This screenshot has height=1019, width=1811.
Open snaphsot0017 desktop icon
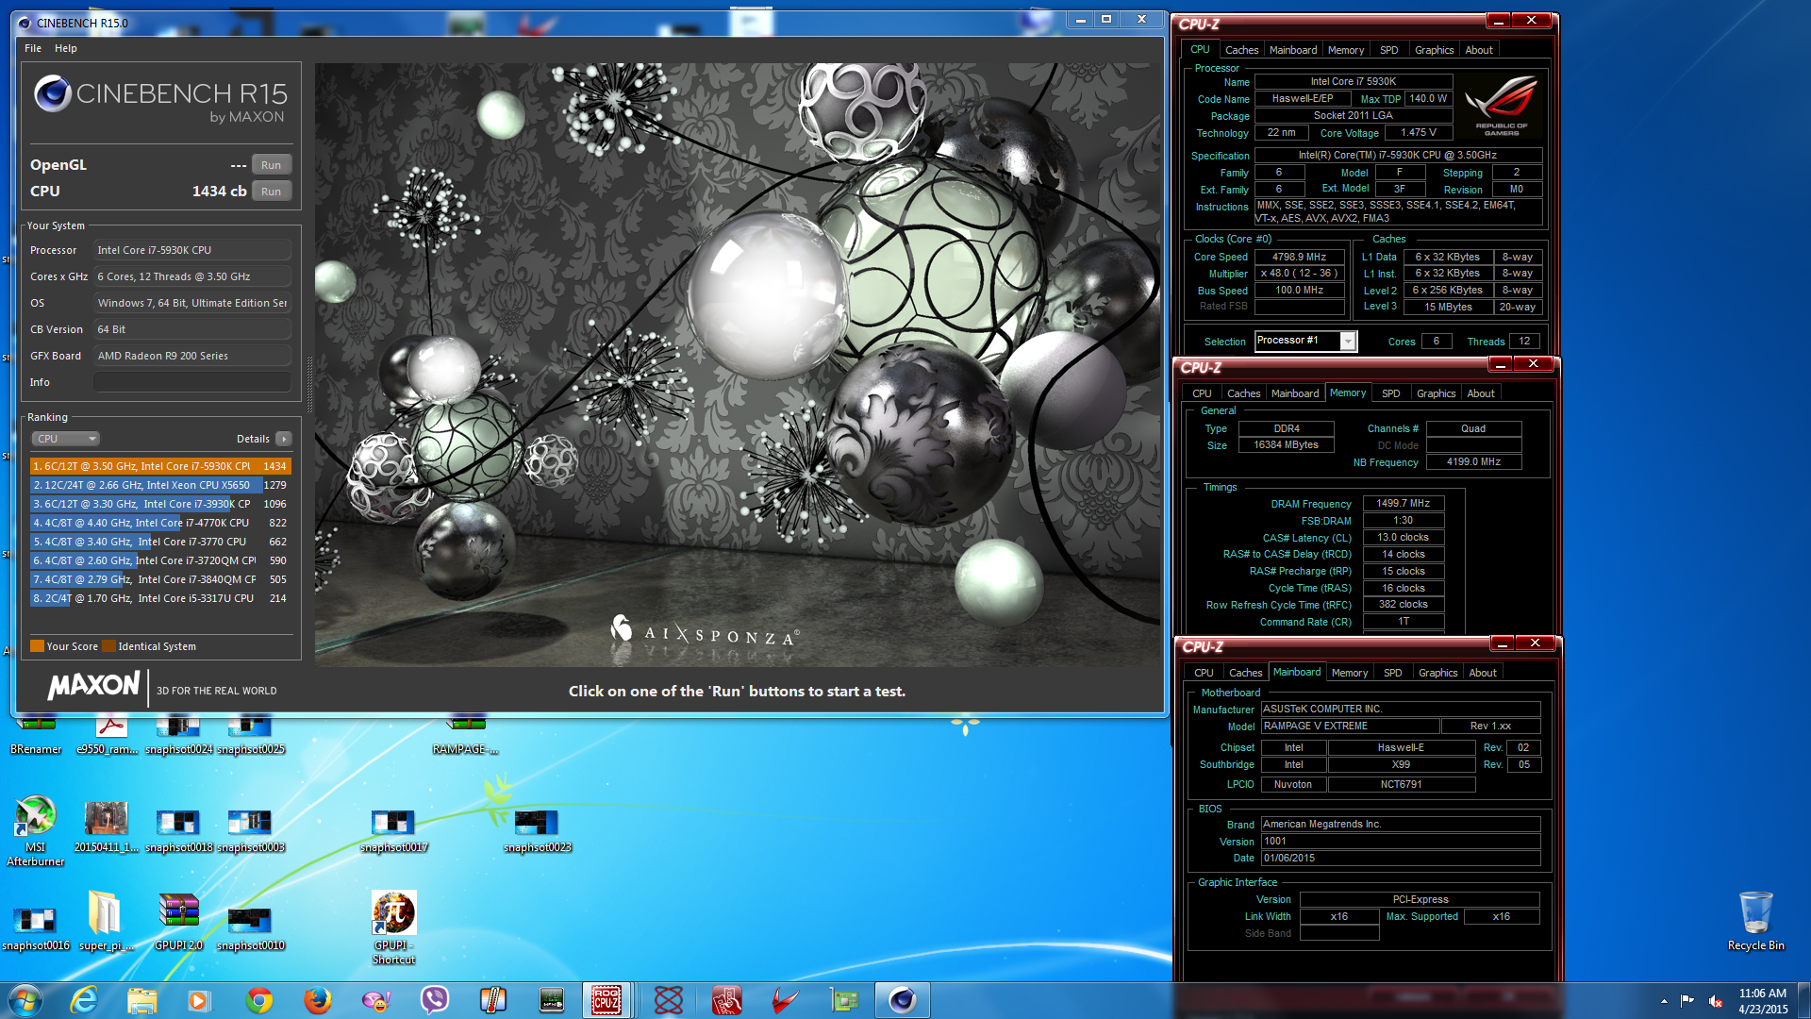394,830
